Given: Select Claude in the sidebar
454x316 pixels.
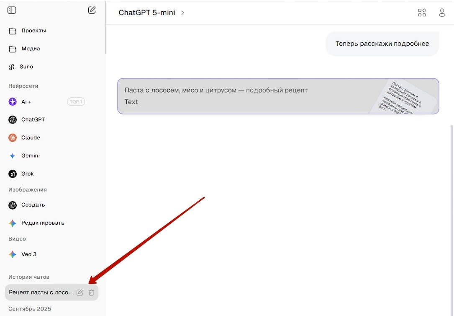Looking at the screenshot, I should [31, 137].
